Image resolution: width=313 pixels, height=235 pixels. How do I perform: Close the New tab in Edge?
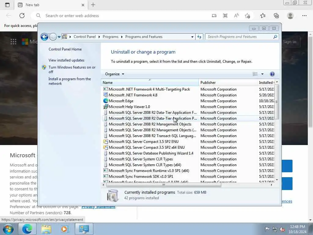tap(83, 5)
